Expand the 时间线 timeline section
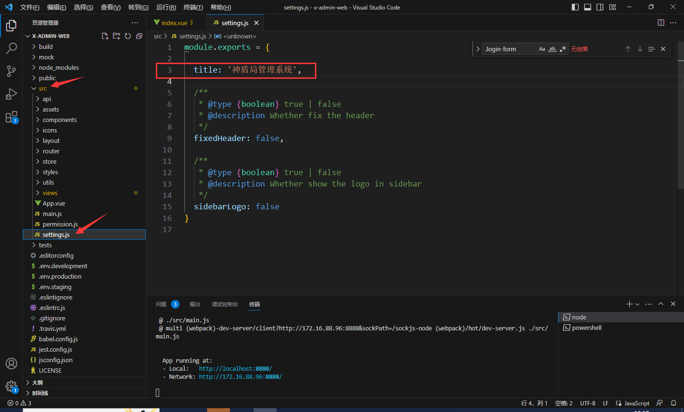The height and width of the screenshot is (412, 684). tap(85, 393)
